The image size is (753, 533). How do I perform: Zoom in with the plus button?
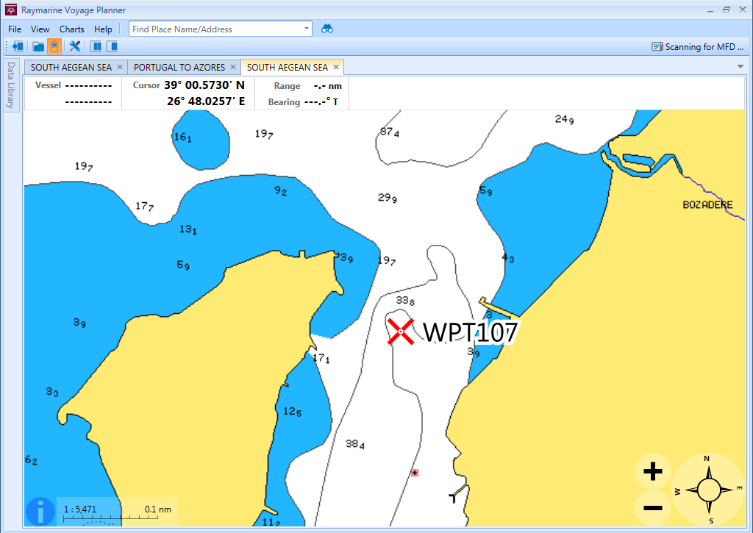tap(653, 471)
